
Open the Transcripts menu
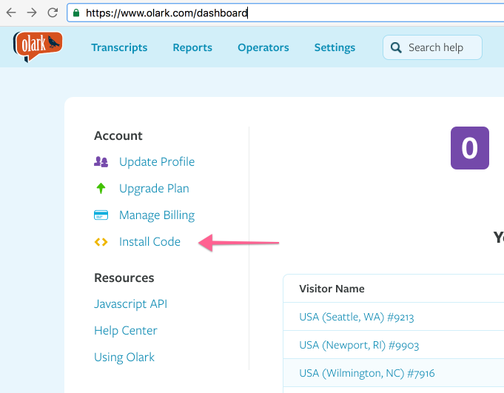coord(119,47)
